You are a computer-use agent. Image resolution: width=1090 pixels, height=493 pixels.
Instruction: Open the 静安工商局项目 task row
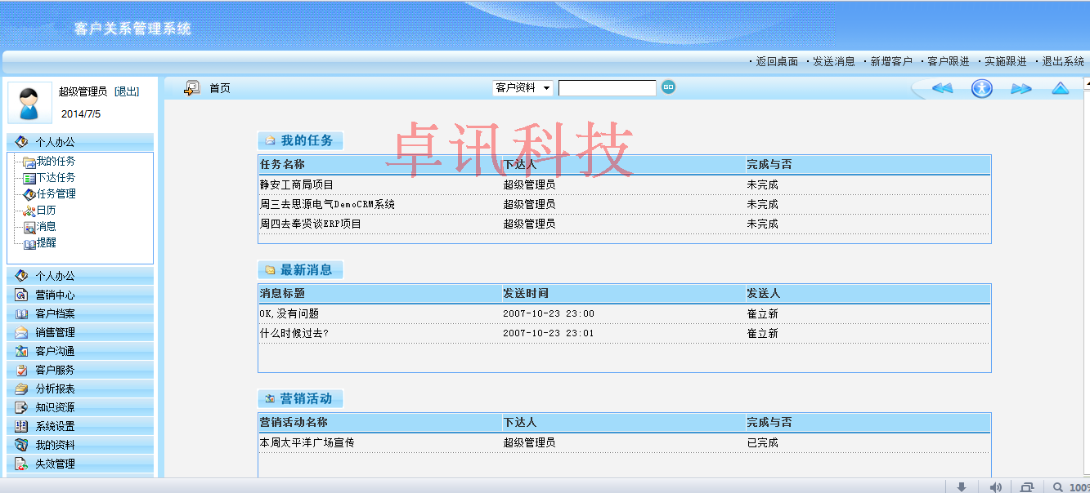[297, 184]
